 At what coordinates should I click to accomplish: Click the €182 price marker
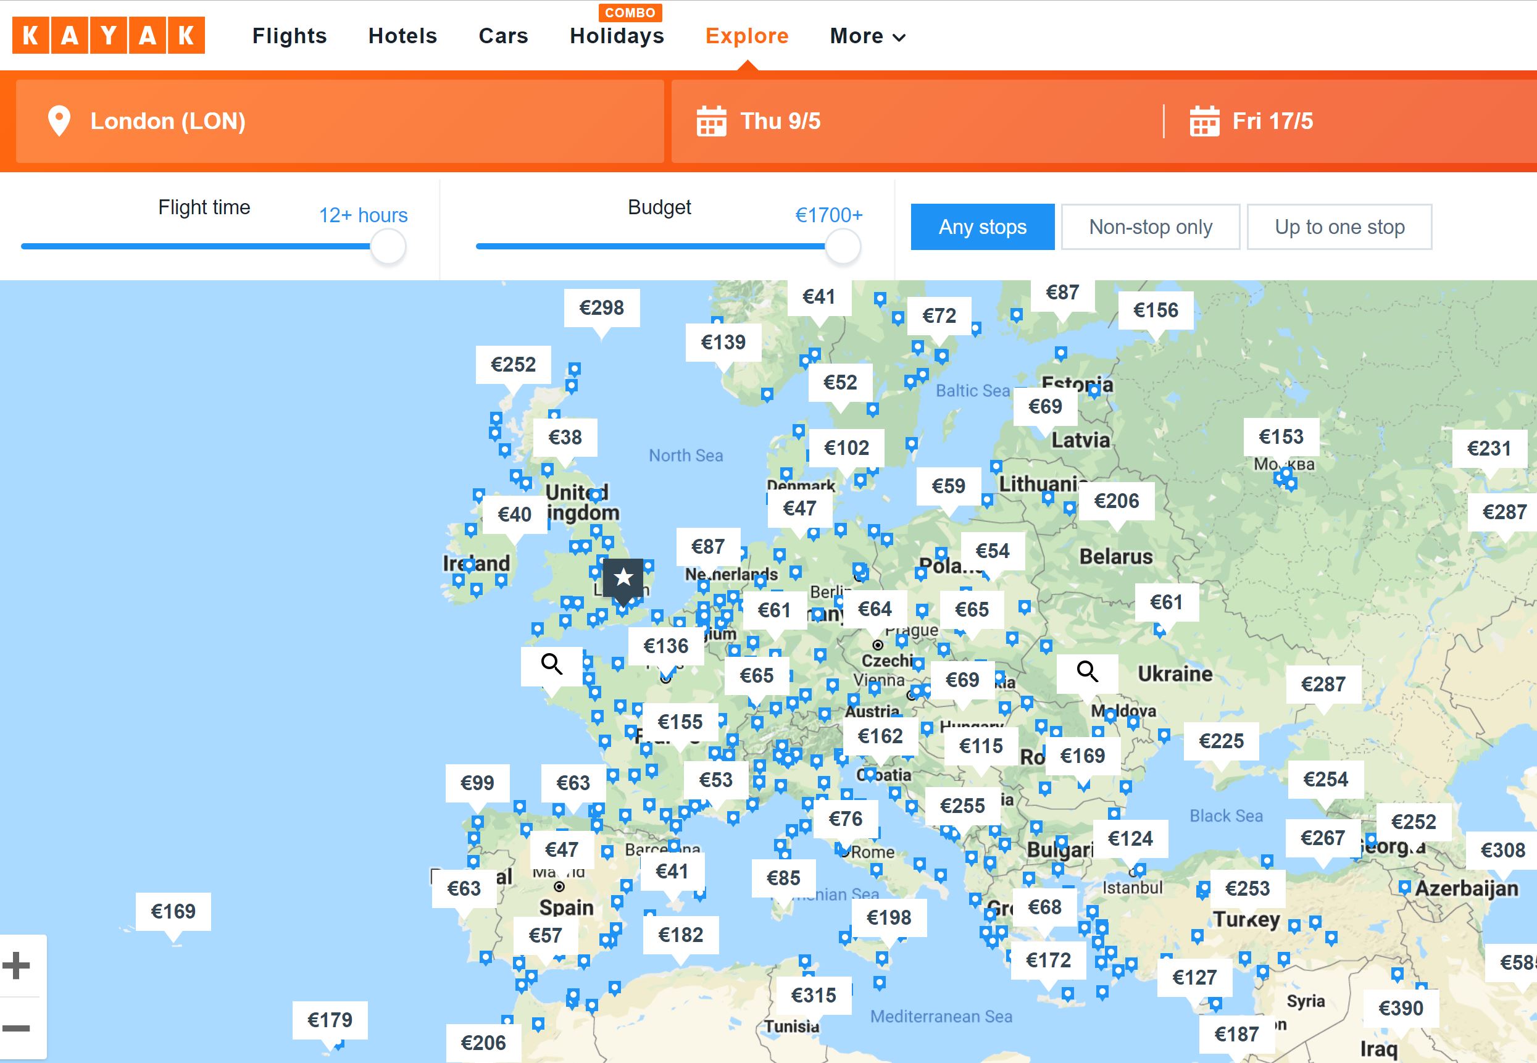(681, 935)
